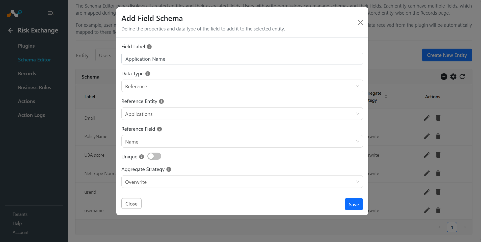Click the info icon next to Field Label

pyautogui.click(x=149, y=47)
